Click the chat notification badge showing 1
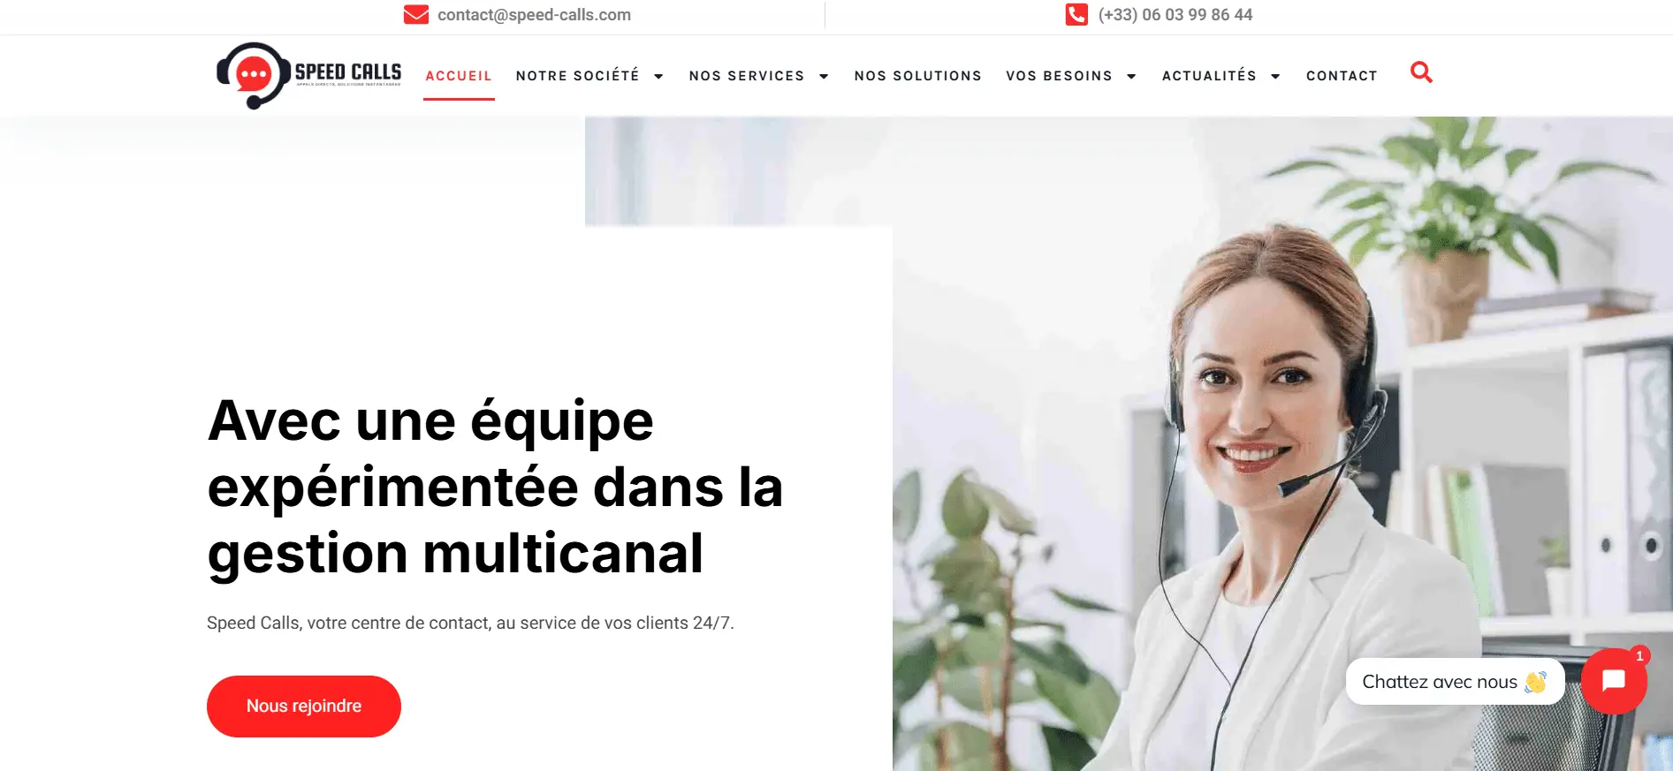The width and height of the screenshot is (1673, 771). [x=1639, y=655]
